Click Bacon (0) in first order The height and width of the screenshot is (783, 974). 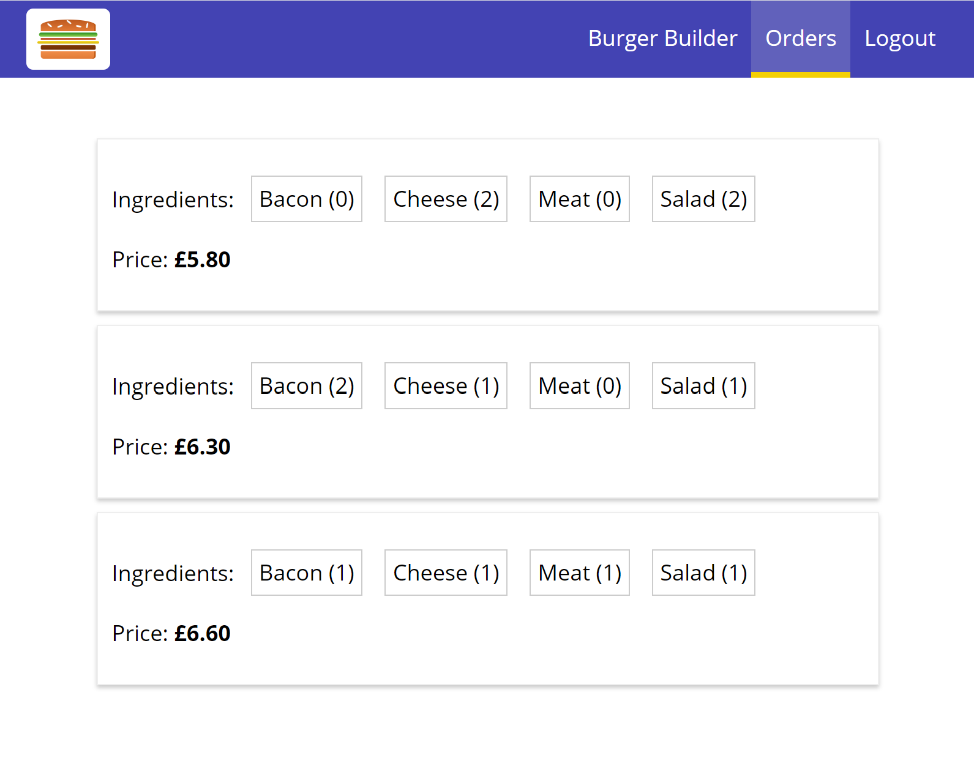click(x=307, y=199)
